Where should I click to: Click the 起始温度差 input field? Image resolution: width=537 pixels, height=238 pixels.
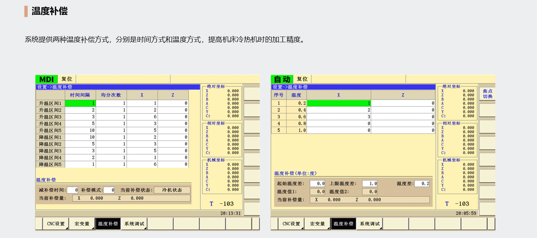[x=317, y=183]
